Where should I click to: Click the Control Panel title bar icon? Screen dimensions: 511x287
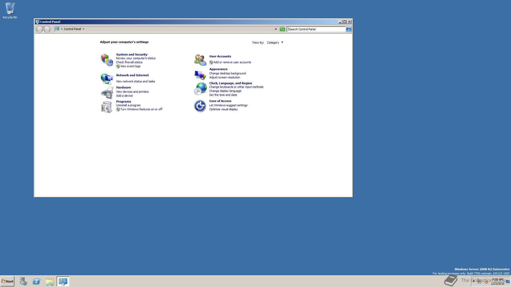click(37, 22)
